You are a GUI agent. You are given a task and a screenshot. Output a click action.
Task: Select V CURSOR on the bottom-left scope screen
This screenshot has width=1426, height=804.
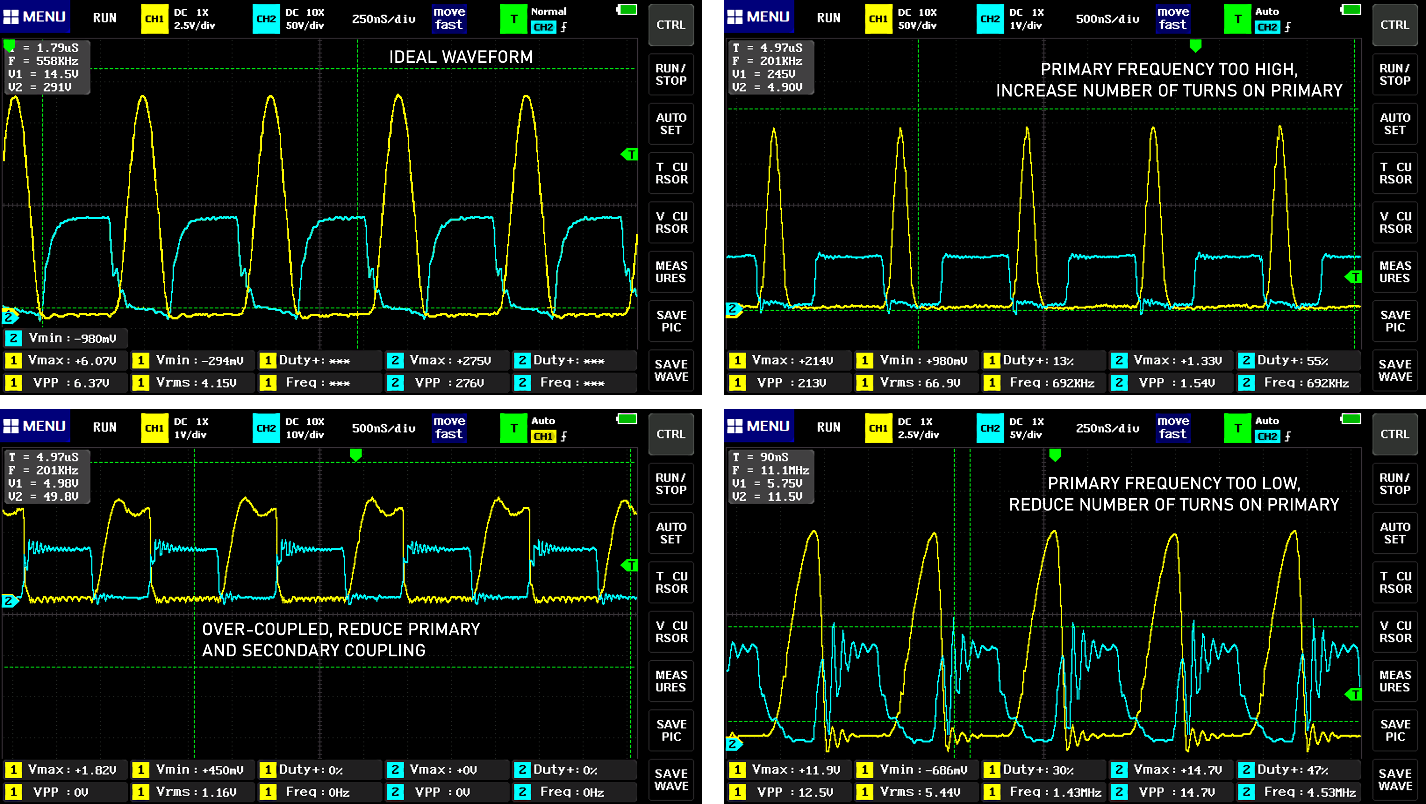pyautogui.click(x=671, y=632)
